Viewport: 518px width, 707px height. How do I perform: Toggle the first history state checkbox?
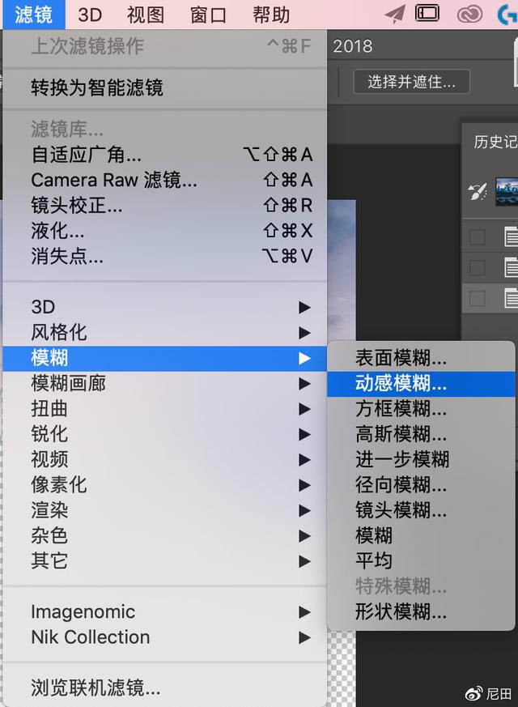click(x=478, y=236)
